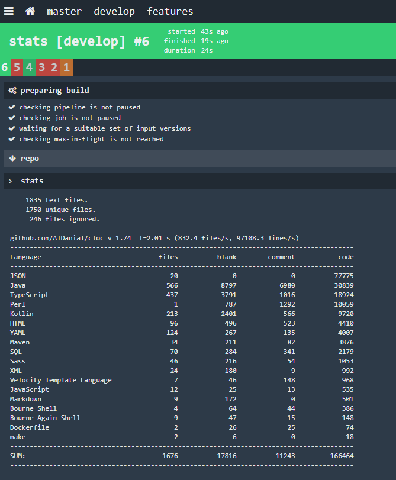The image size is (396, 480).
Task: Click the Maven code count 3876
Action: 346,343
